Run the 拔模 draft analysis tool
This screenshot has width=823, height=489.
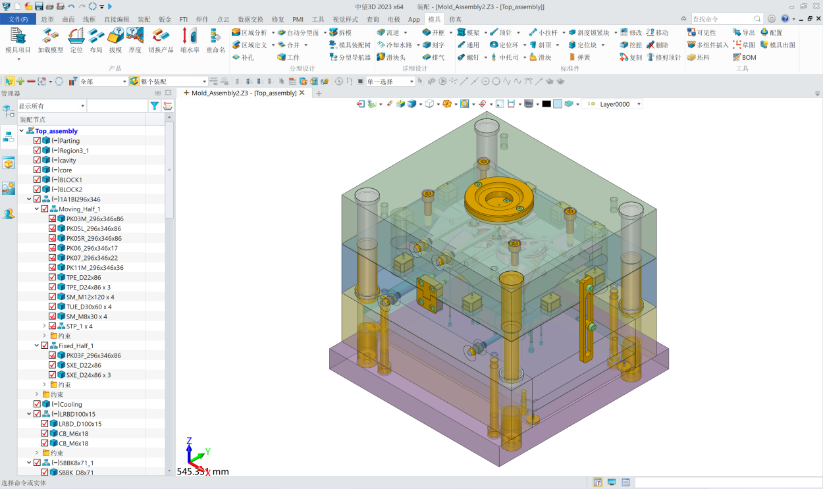[115, 41]
